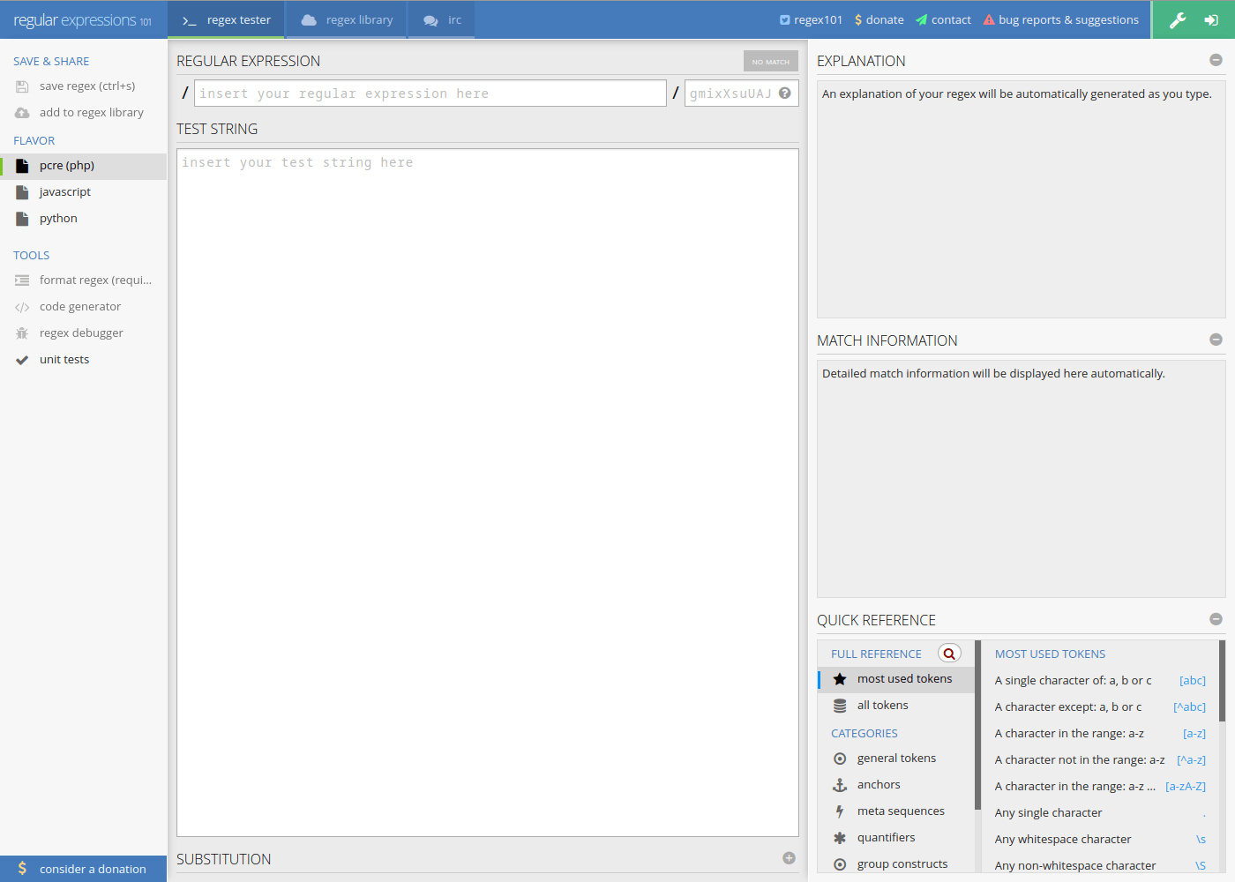Expand the Substitution section

click(788, 857)
